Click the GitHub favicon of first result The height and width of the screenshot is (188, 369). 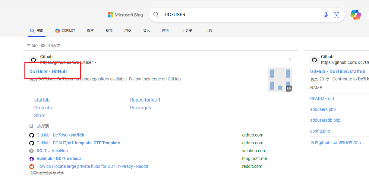tap(33, 60)
